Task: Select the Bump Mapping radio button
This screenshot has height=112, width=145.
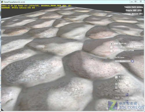Action: (x=111, y=44)
